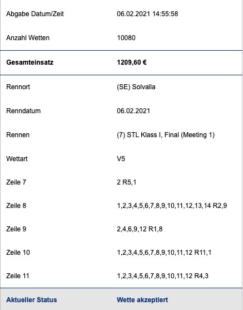
Task: Click the Zeile 9 selection 2,4,6,9,12 R1,8
Action: (140, 229)
